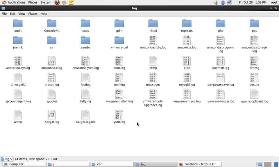279x167 pixels.
Task: Open the File menu
Action: click(x=4, y=14)
